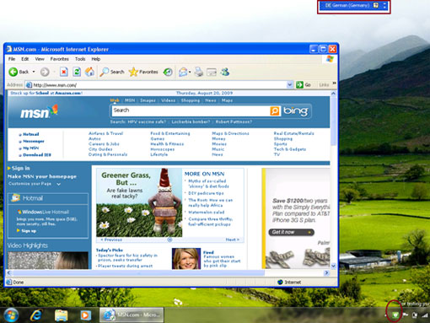
Task: Open Airfares & Travel link
Action: (106, 133)
